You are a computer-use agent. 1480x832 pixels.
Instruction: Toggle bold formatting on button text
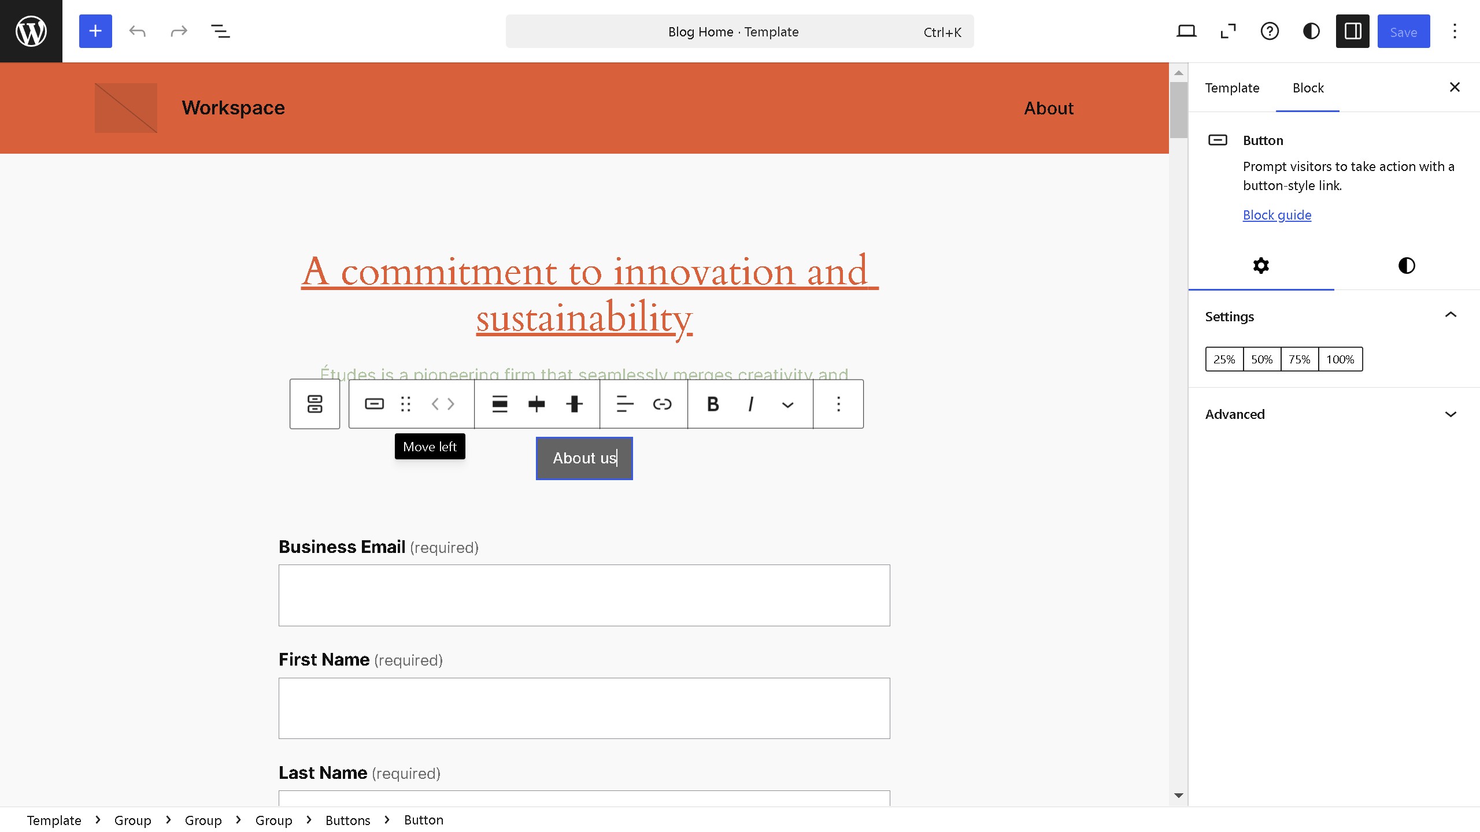(x=713, y=404)
